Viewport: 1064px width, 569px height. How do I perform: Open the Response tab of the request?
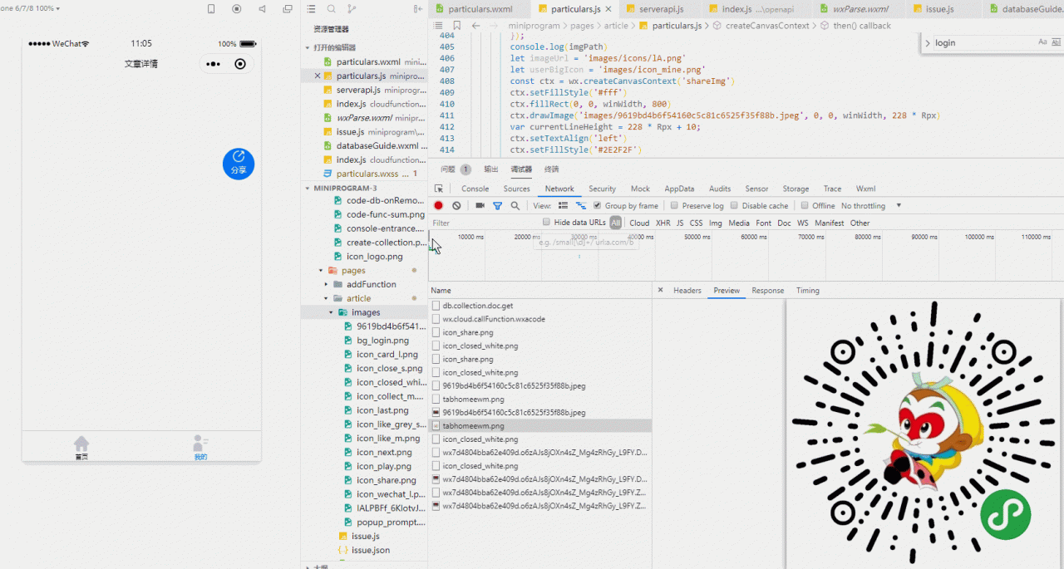(x=767, y=291)
